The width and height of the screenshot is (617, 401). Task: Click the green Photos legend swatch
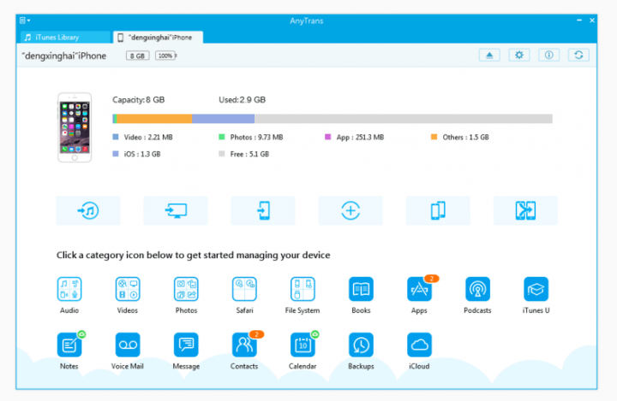pyautogui.click(x=222, y=137)
